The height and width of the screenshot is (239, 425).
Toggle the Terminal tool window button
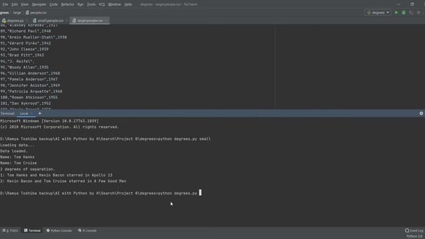pyautogui.click(x=32, y=230)
